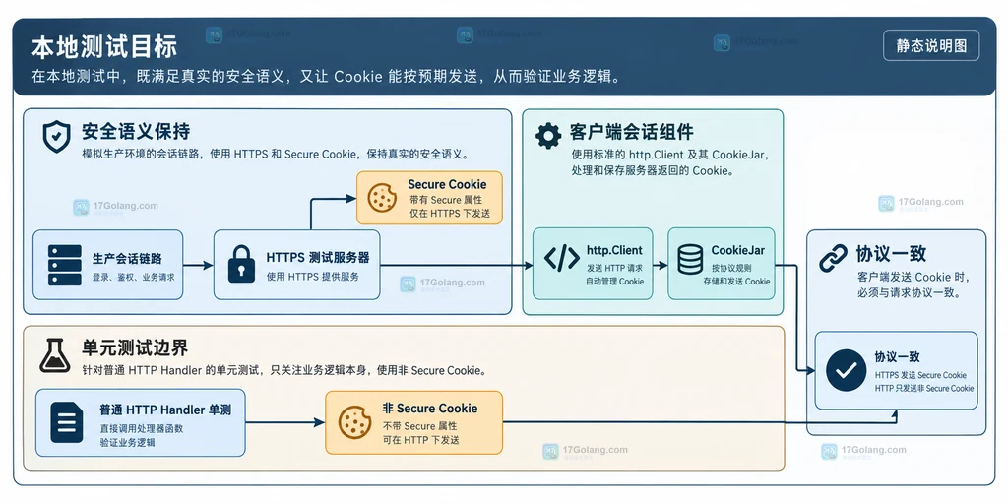Screen dimensions: 1008x504
Task: Click the 必须与请求协议一致 sentence
Action: [x=909, y=293]
